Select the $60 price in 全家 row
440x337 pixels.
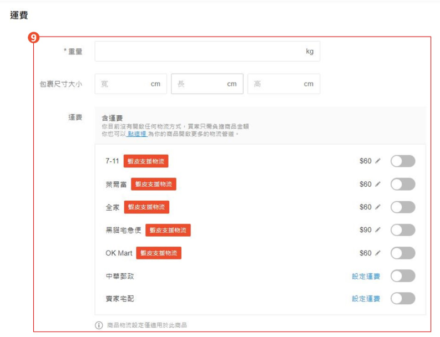pos(366,207)
